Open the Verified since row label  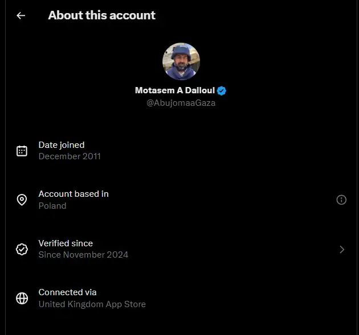66,243
